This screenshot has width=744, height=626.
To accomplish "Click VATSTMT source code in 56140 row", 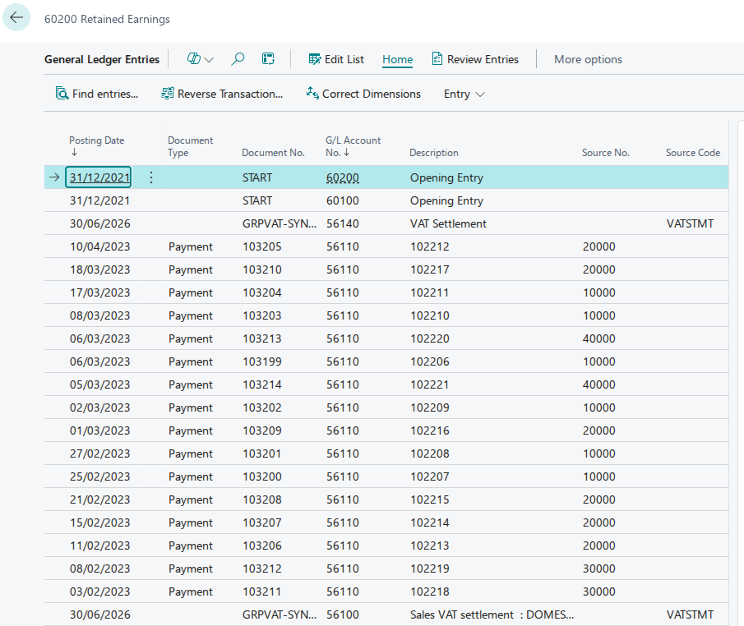I will (x=690, y=223).
